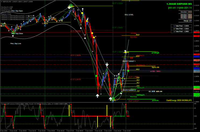This screenshot has height=132, width=200.
Task: Click the green circled marker at the chart's top peak
Action: tap(71, 6)
